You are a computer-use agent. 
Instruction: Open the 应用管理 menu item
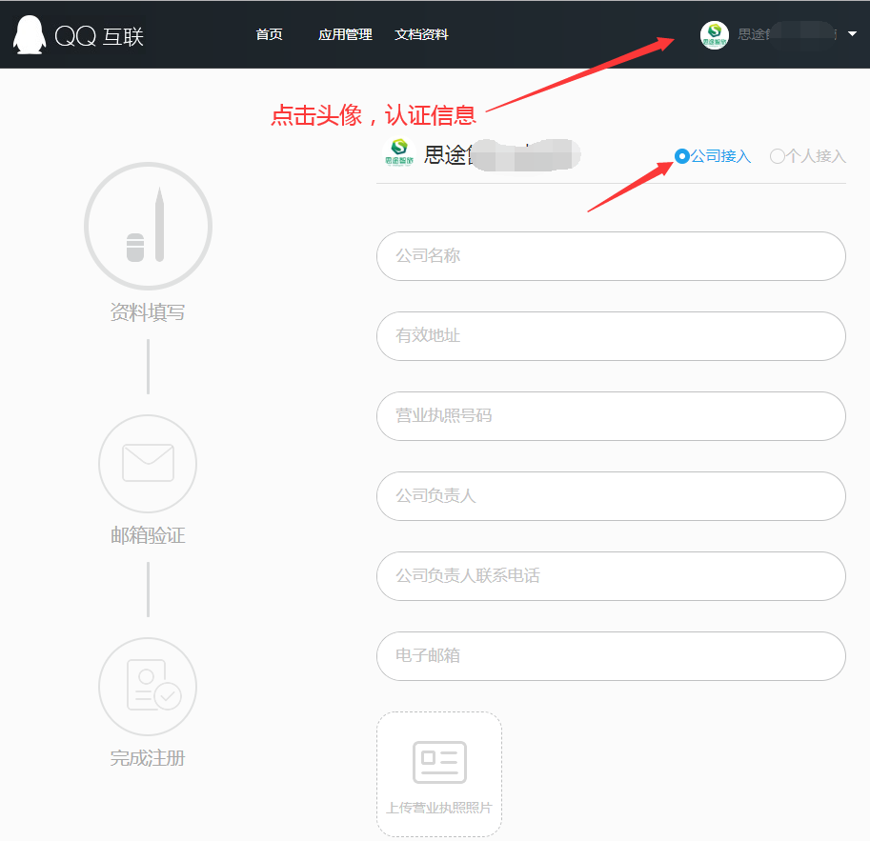(x=345, y=35)
